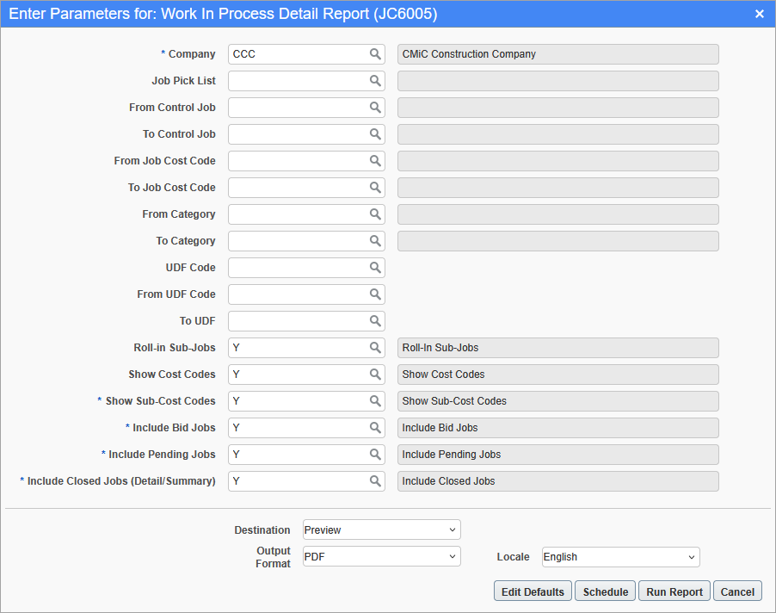Open the Output Format dropdown
776x613 pixels.
[x=381, y=557]
